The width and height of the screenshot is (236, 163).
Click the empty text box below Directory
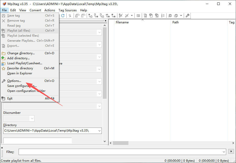pyautogui.click(x=37, y=140)
